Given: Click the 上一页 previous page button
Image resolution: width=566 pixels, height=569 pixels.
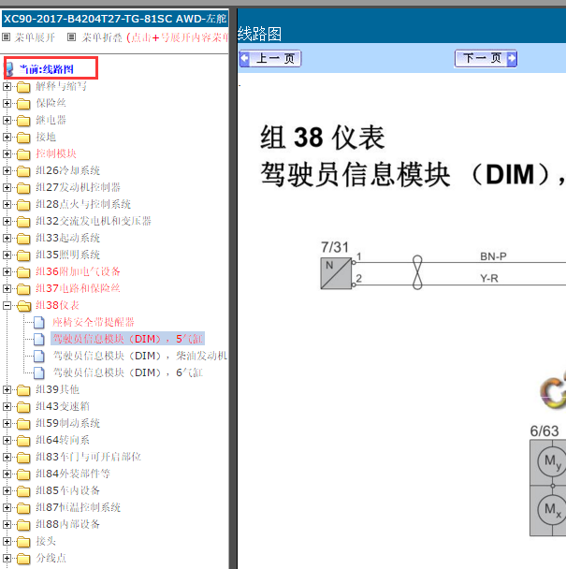Looking at the screenshot, I should (x=270, y=58).
